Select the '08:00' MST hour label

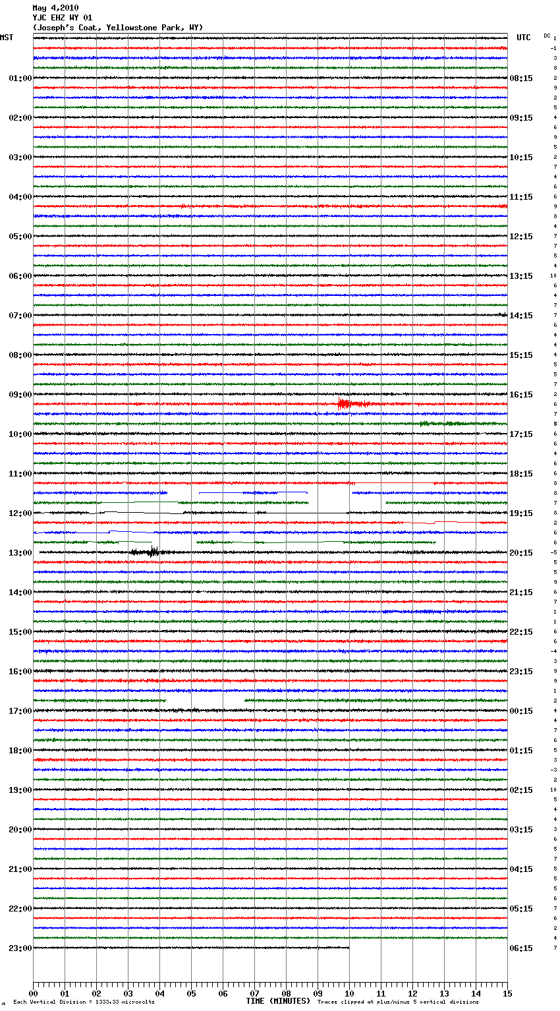pyautogui.click(x=20, y=355)
